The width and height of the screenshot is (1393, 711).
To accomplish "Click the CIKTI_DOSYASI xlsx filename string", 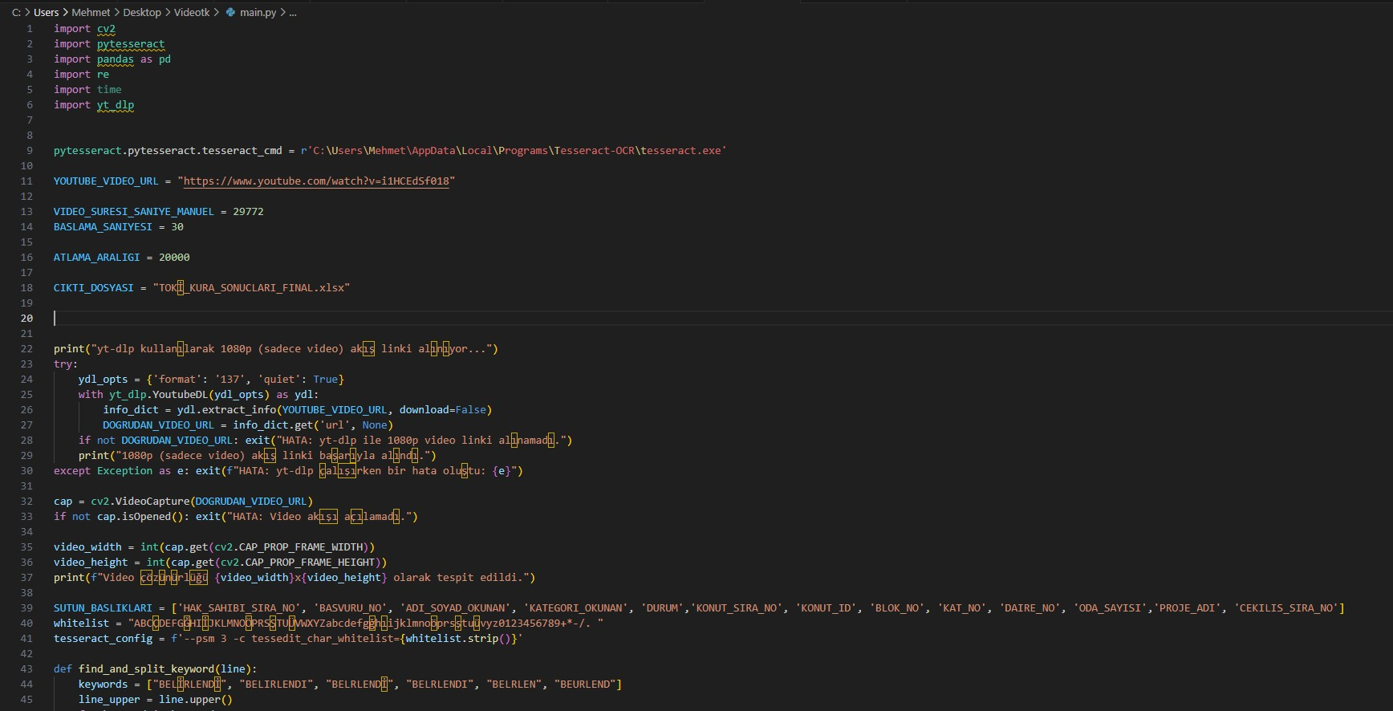I will pos(251,288).
